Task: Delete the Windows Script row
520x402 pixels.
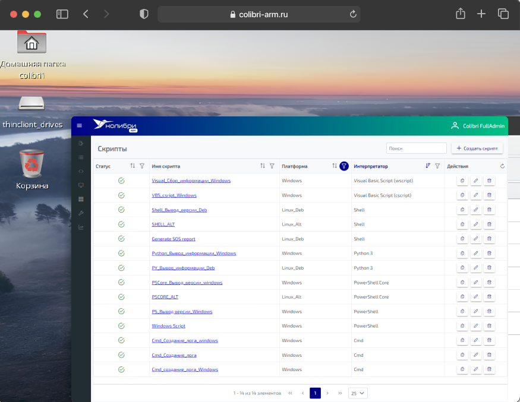Action: point(489,326)
